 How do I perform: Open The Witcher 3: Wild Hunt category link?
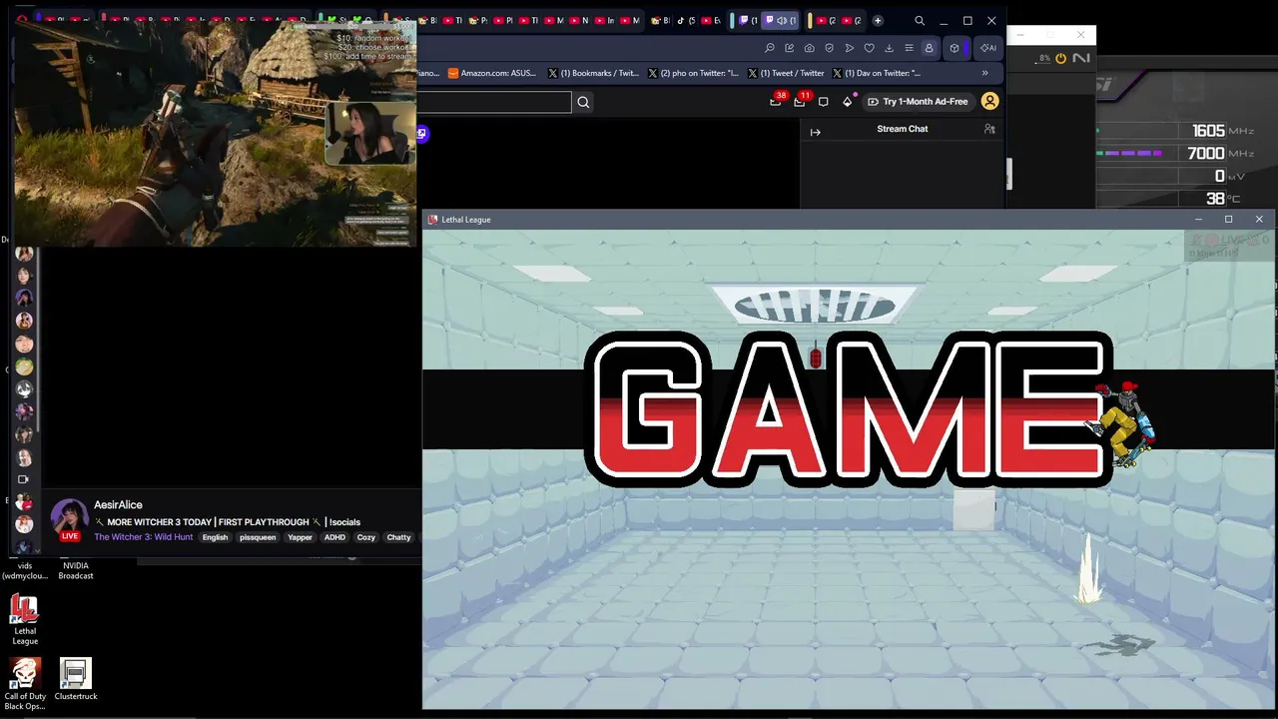[x=143, y=537]
